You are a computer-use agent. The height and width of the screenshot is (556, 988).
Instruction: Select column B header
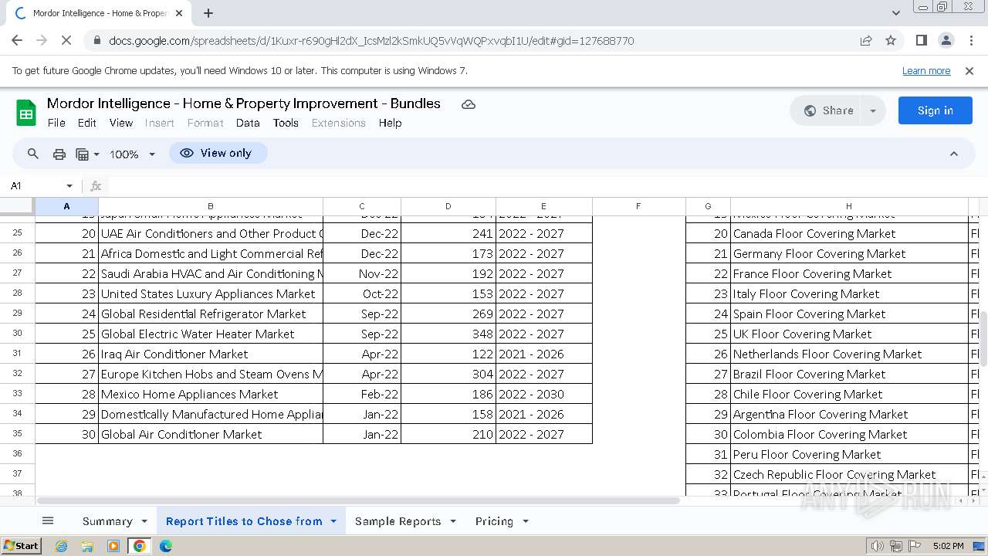211,206
